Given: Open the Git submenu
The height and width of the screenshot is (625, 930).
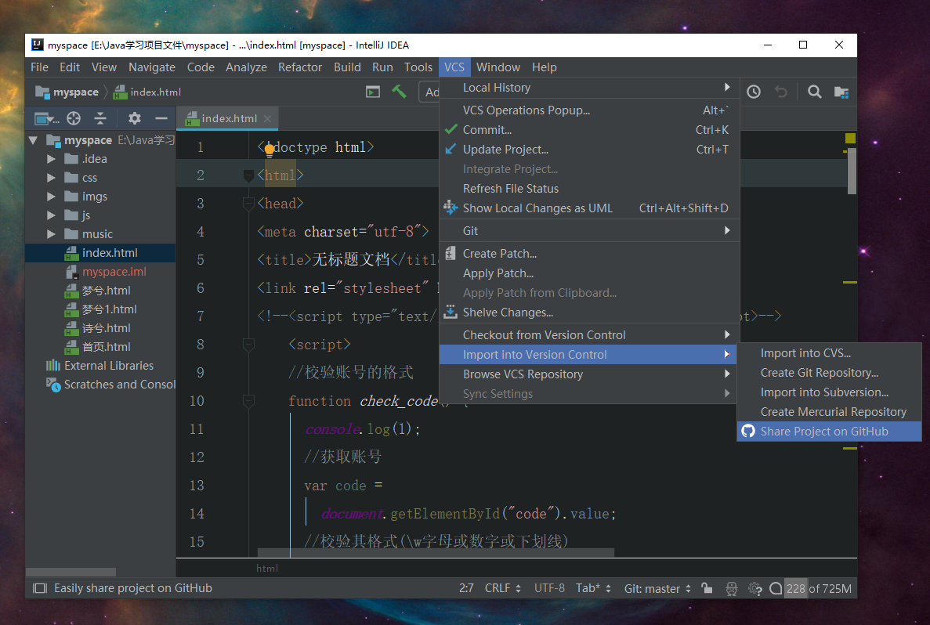Looking at the screenshot, I should [x=589, y=231].
